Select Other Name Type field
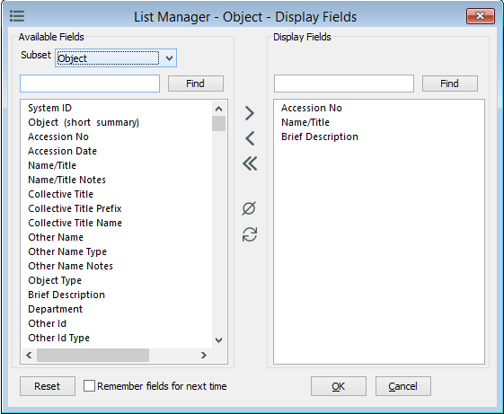Screen dimensions: 504x414 tap(67, 251)
